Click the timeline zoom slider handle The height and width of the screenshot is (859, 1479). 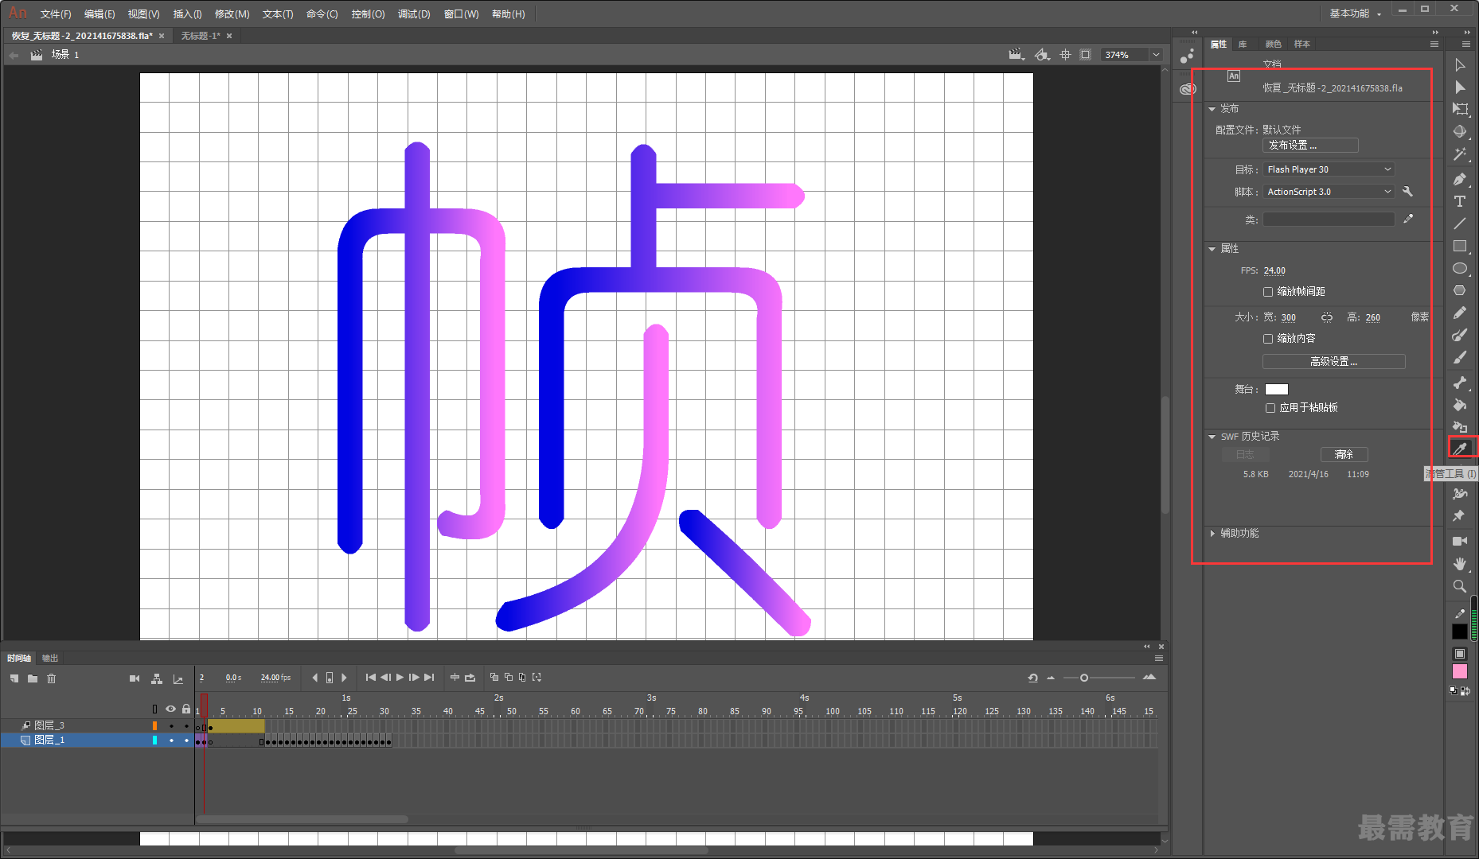pyautogui.click(x=1084, y=678)
